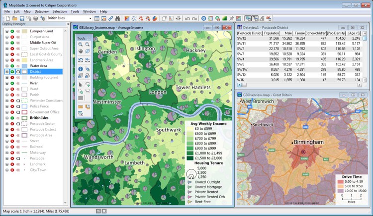373x216 pixels.
Task: Click the Info tool in Tools palette
Action: point(81,69)
